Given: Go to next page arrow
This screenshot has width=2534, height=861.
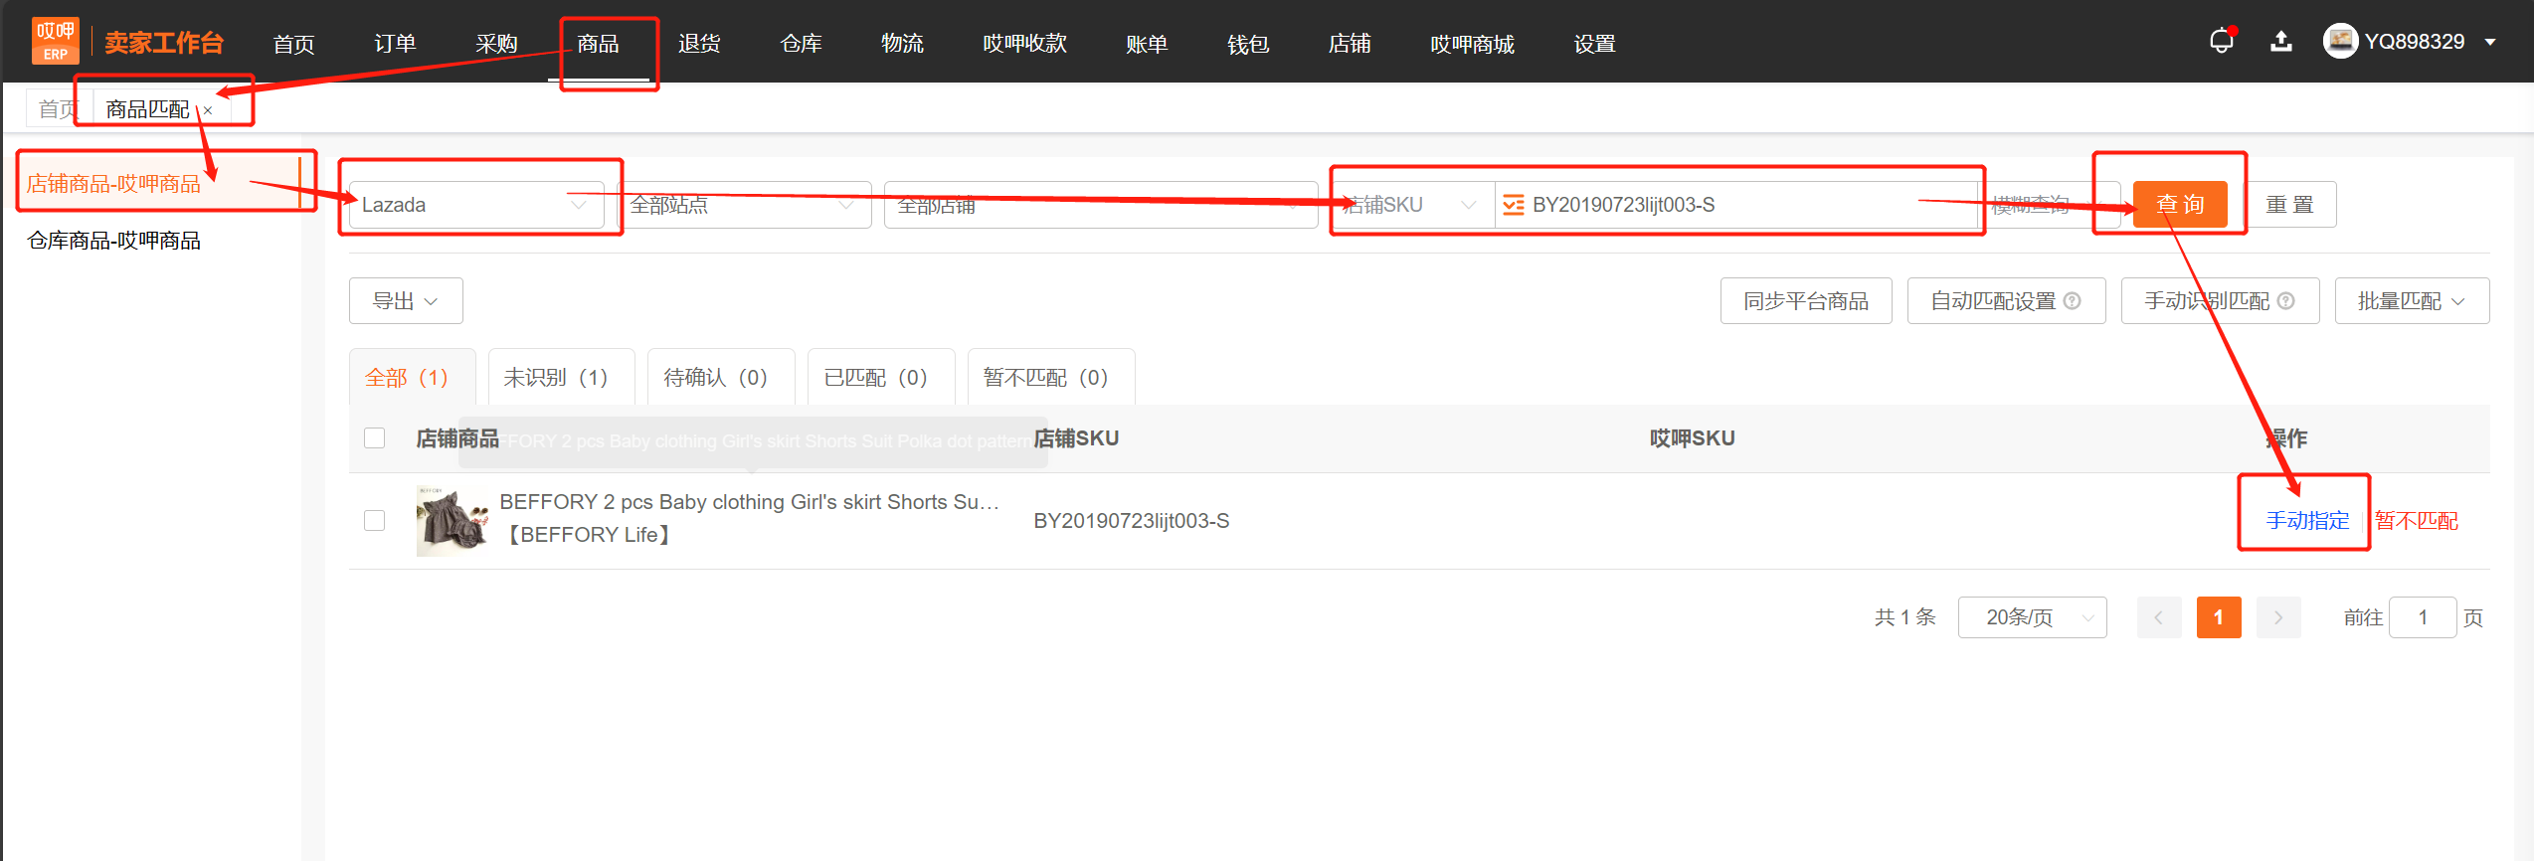Looking at the screenshot, I should tap(2277, 617).
